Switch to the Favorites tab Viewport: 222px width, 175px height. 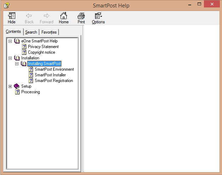click(x=49, y=32)
